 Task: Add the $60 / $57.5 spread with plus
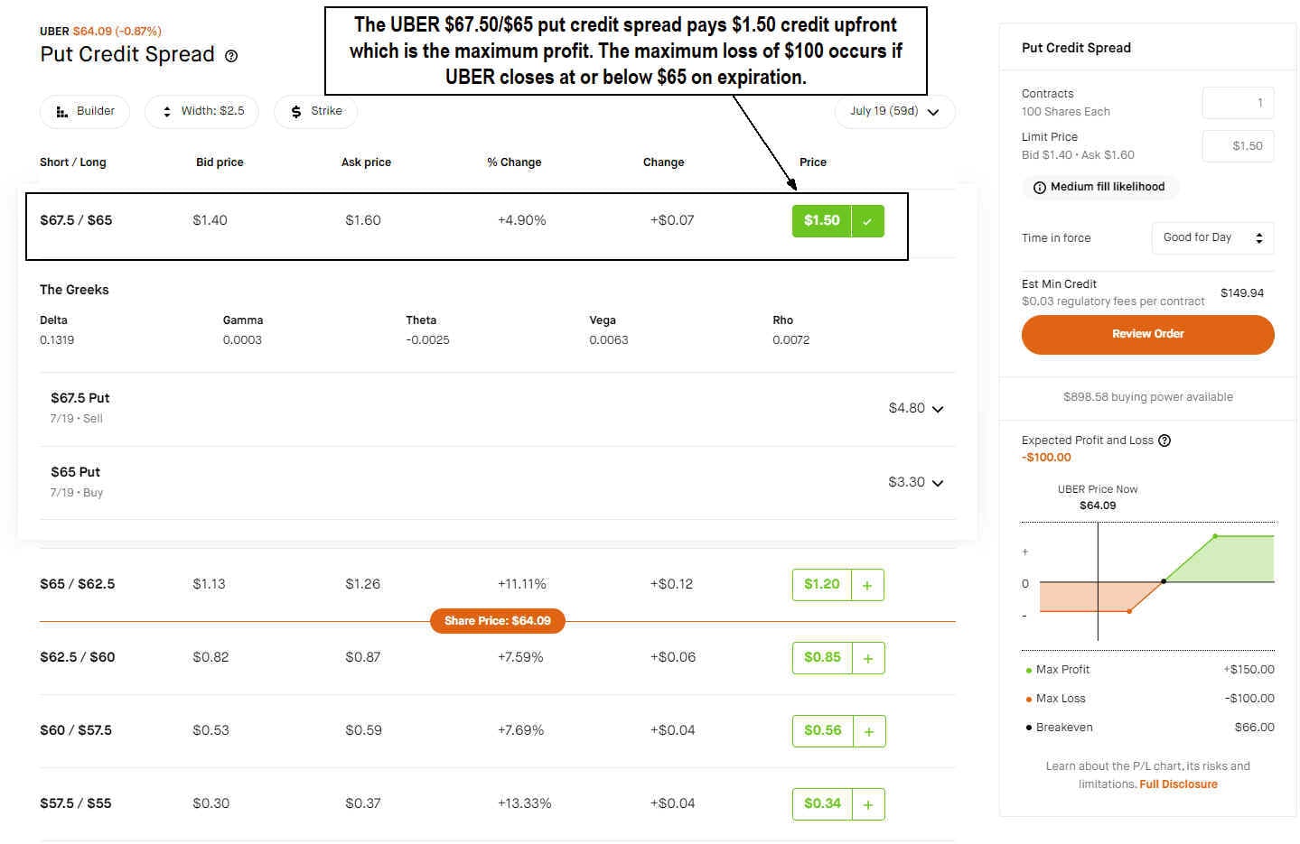(x=869, y=731)
